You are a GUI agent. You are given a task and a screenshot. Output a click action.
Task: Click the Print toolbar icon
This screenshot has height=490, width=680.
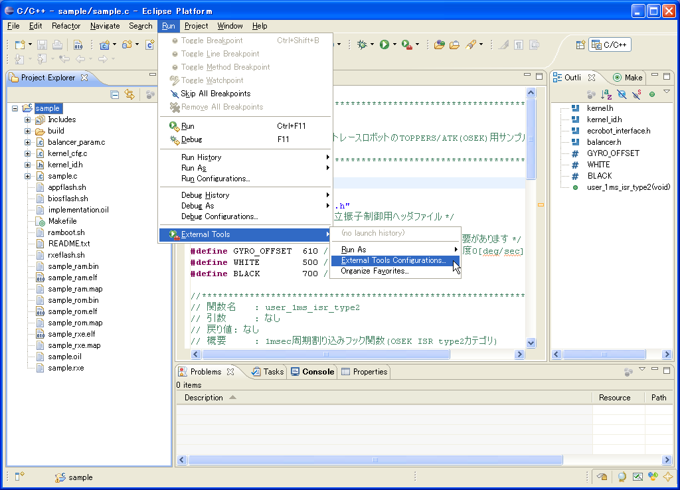(x=57, y=44)
